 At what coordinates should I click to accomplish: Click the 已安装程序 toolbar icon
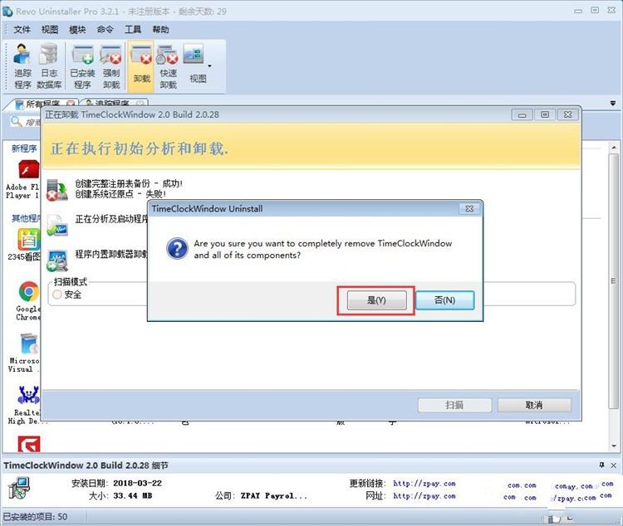pos(82,66)
